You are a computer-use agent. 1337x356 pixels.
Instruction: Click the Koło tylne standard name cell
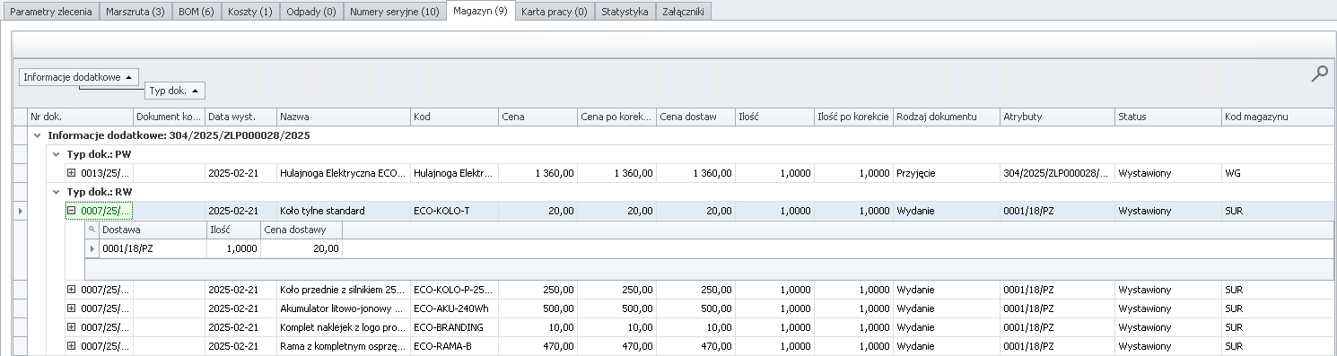pos(344,211)
